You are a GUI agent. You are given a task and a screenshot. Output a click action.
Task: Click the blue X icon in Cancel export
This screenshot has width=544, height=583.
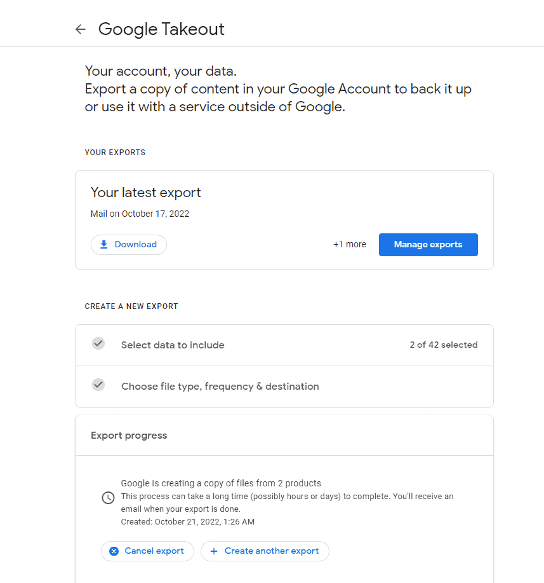pos(114,551)
